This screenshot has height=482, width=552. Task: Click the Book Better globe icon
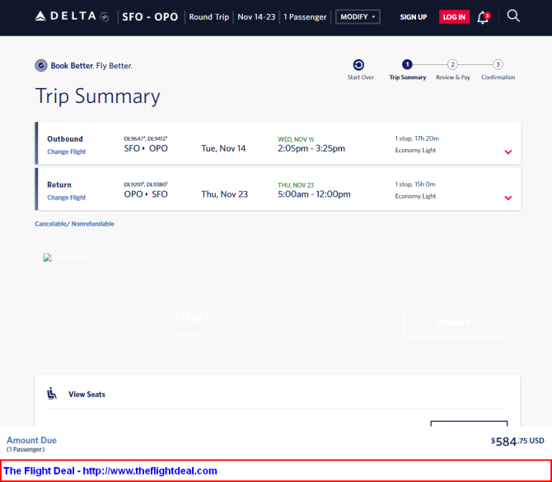[x=41, y=66]
